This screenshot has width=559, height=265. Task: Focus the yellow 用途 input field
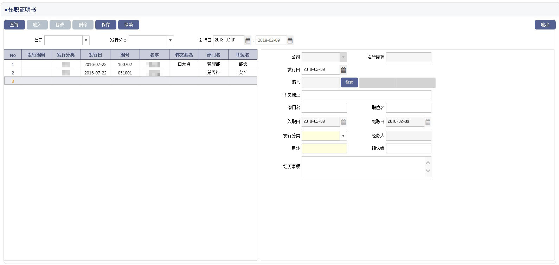[x=324, y=148]
